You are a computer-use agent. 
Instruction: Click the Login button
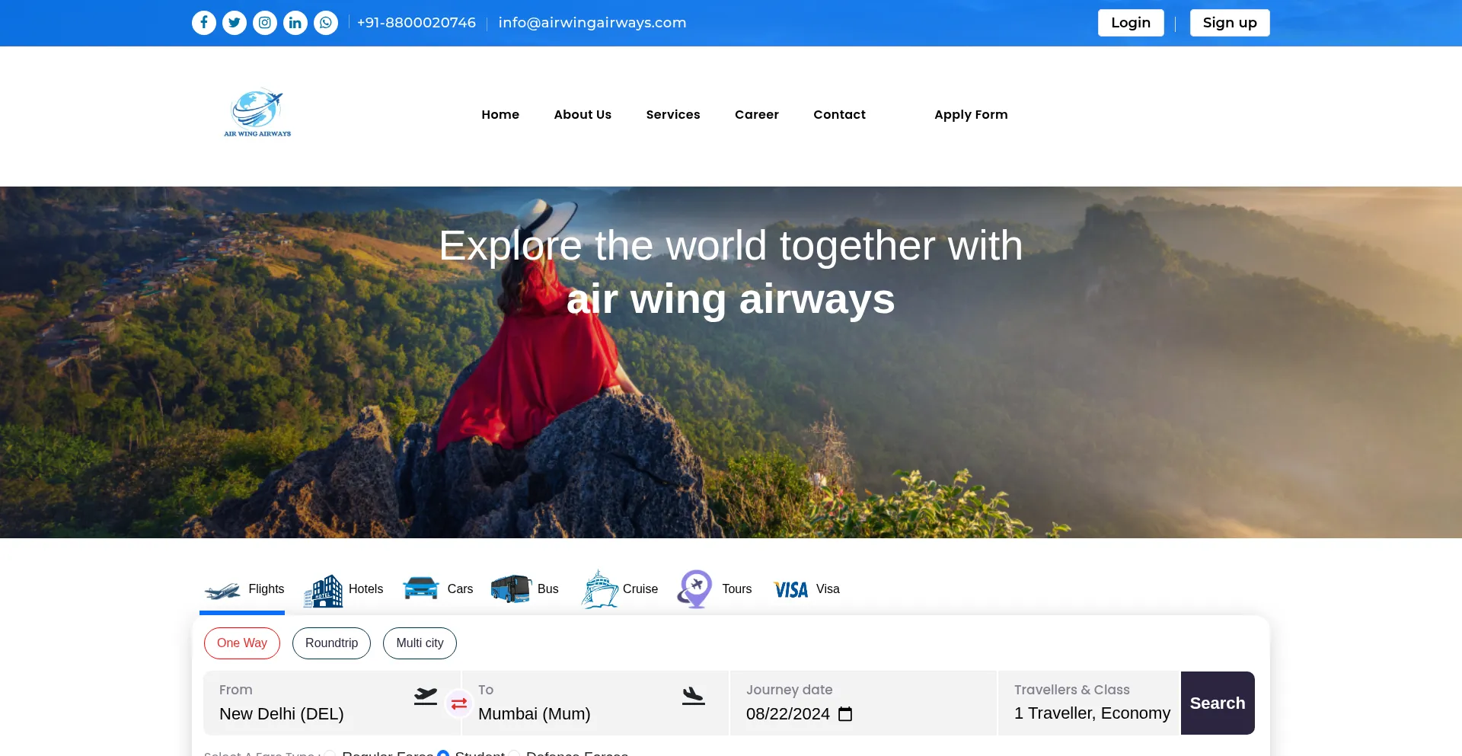point(1130,23)
